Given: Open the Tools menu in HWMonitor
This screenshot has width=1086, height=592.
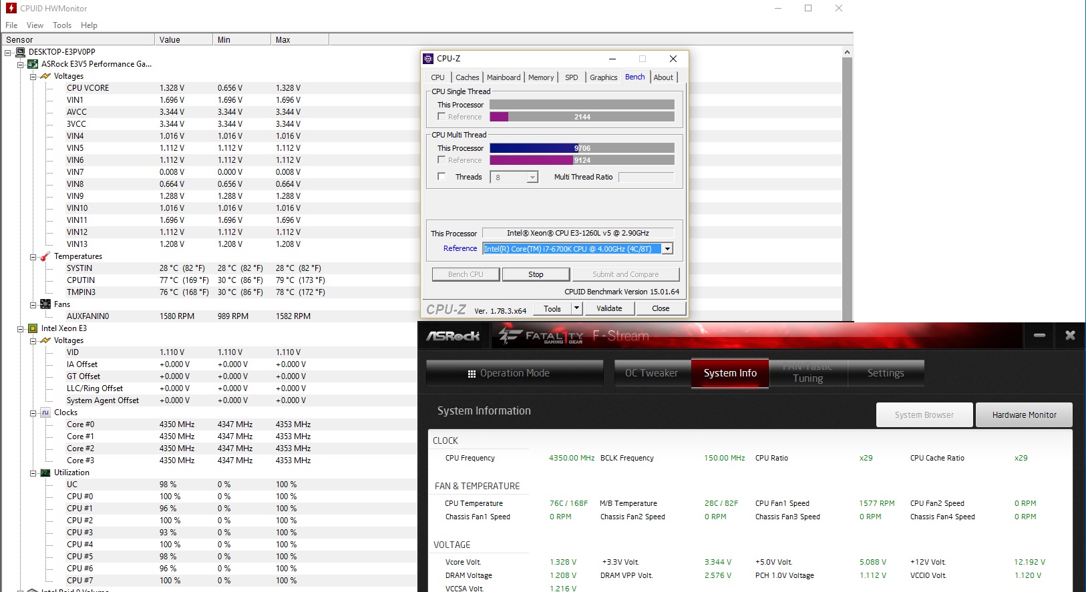Looking at the screenshot, I should click(62, 25).
